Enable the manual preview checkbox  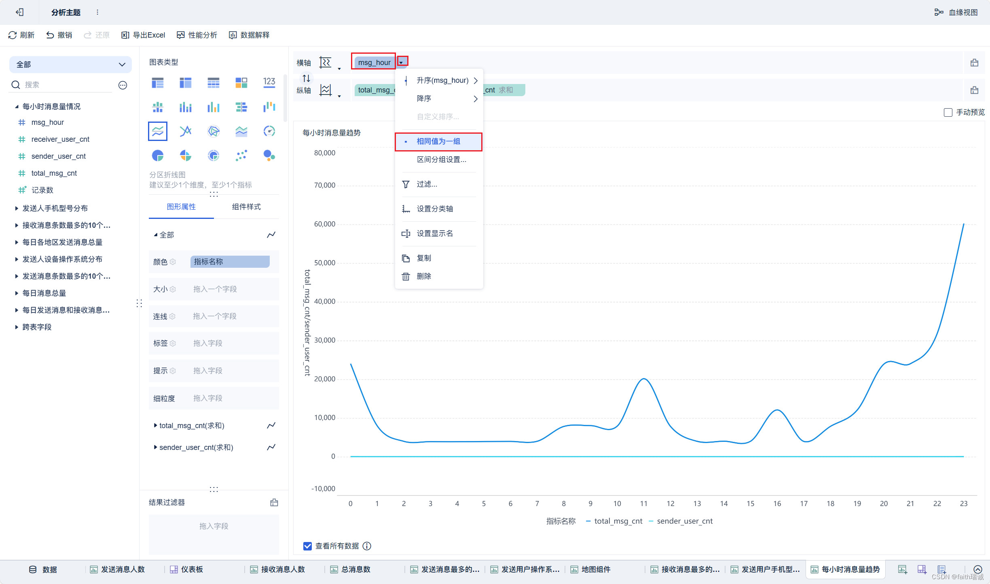(x=948, y=112)
